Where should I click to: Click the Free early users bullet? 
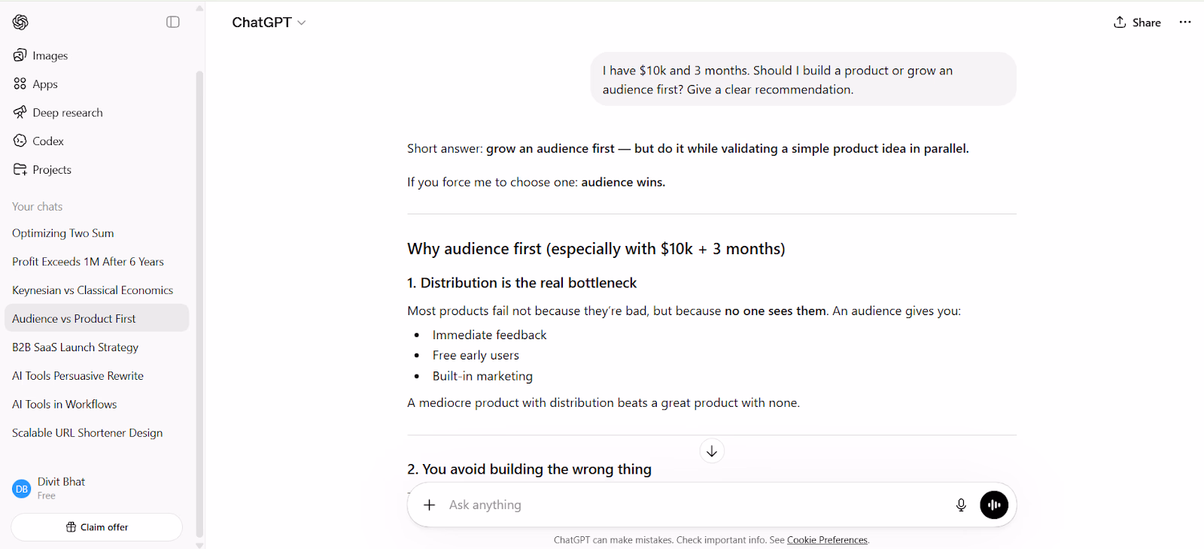476,355
